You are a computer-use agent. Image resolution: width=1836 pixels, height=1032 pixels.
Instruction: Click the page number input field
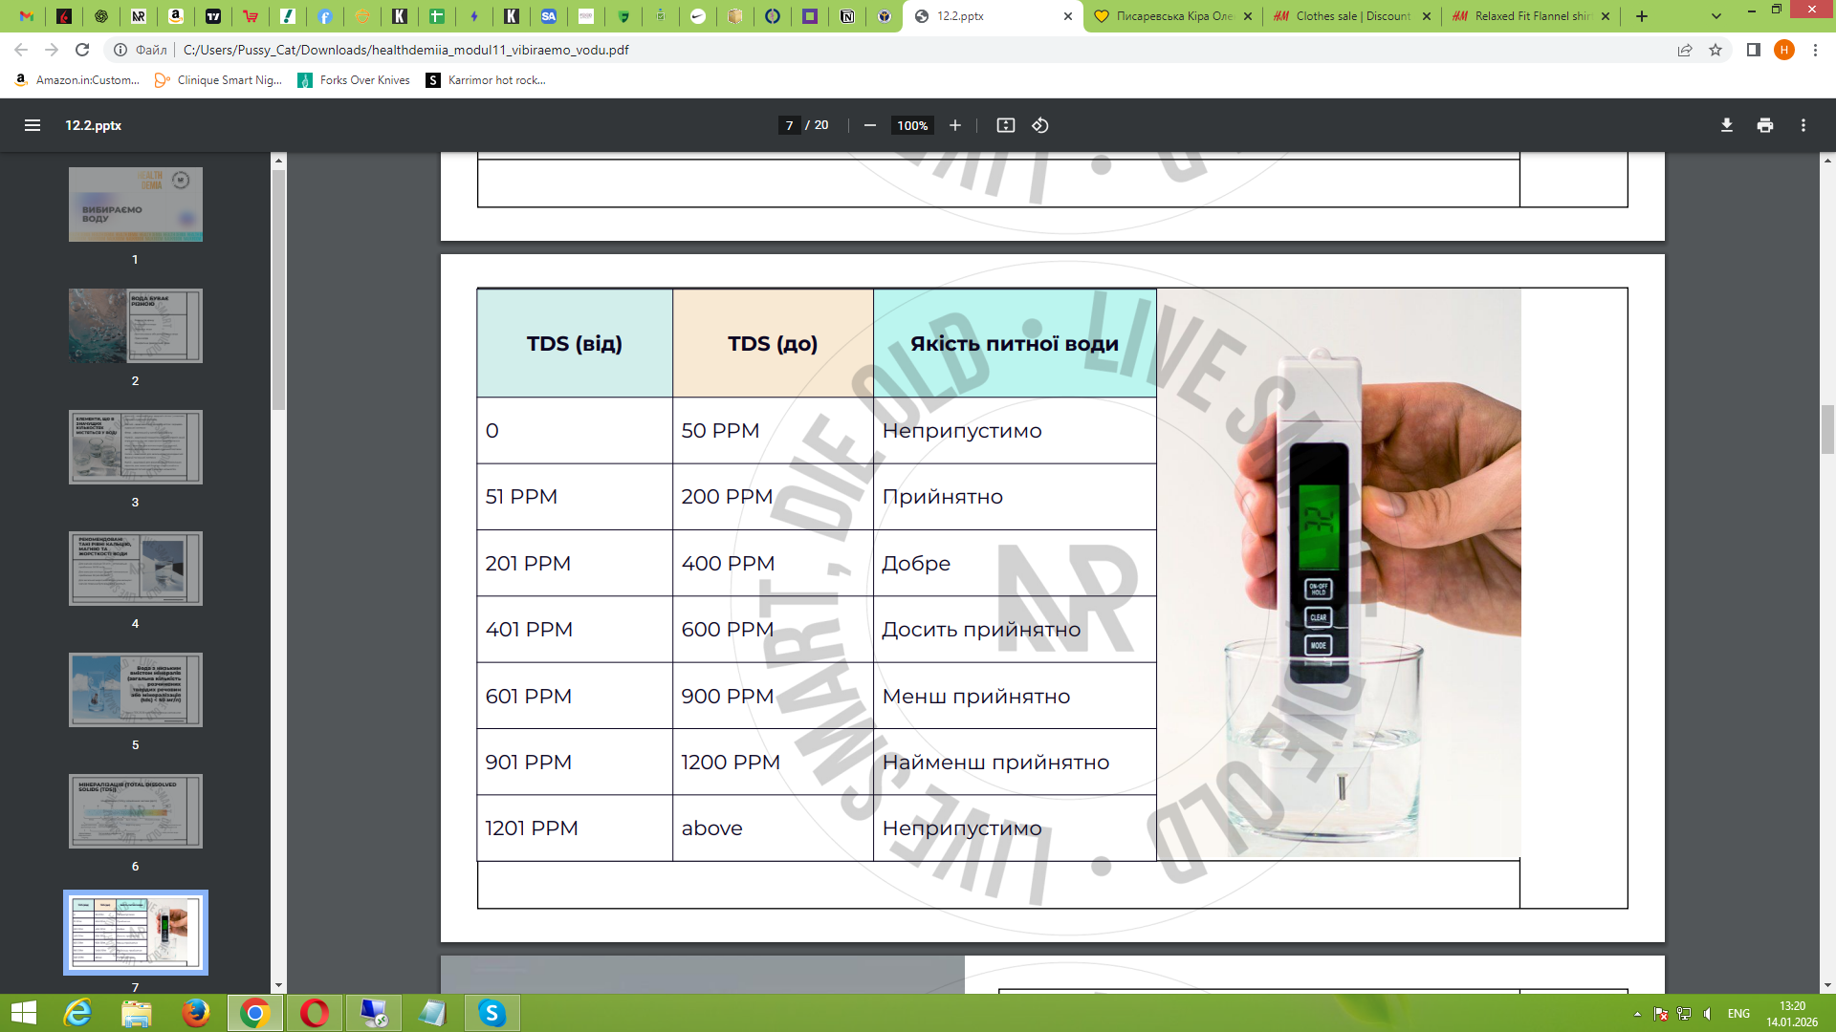tap(789, 125)
